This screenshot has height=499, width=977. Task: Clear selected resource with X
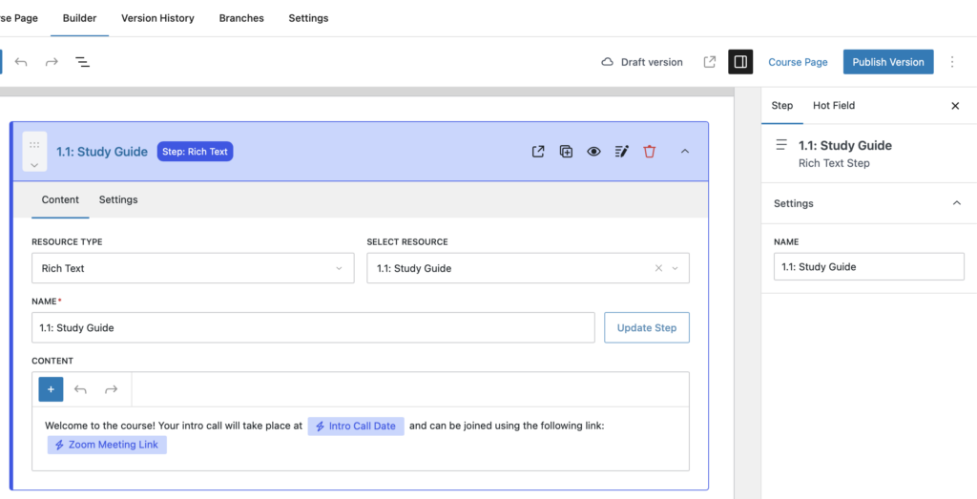(x=658, y=268)
